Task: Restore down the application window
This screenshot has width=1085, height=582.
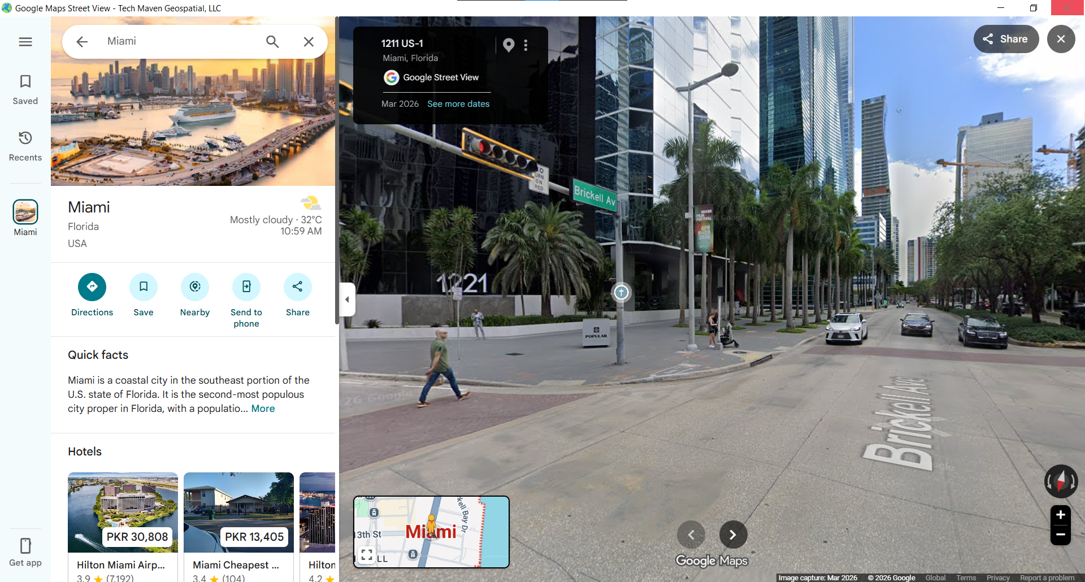Action: 1034,8
